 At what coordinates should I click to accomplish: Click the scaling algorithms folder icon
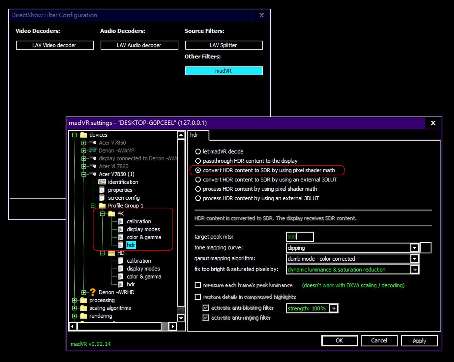point(84,308)
